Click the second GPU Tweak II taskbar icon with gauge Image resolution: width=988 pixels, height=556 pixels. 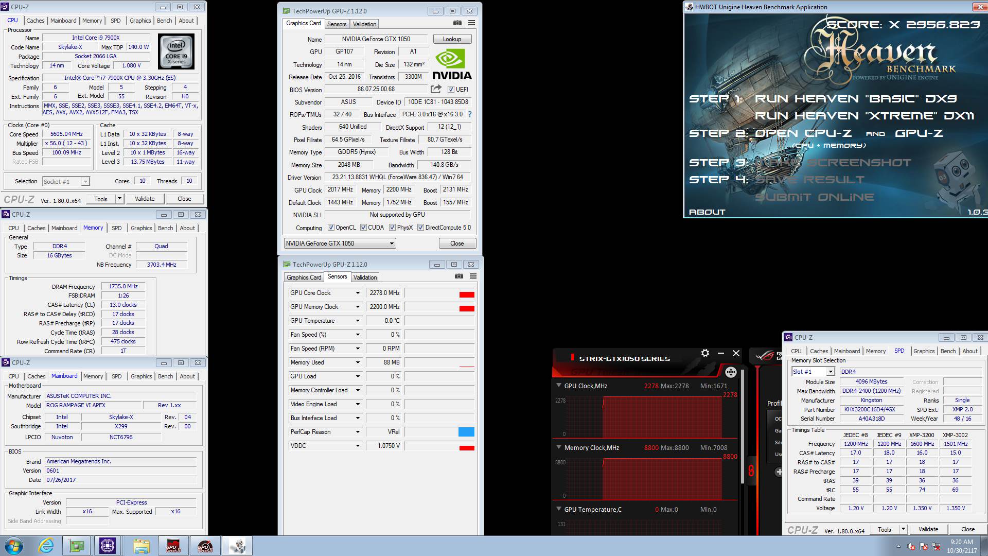coord(205,546)
